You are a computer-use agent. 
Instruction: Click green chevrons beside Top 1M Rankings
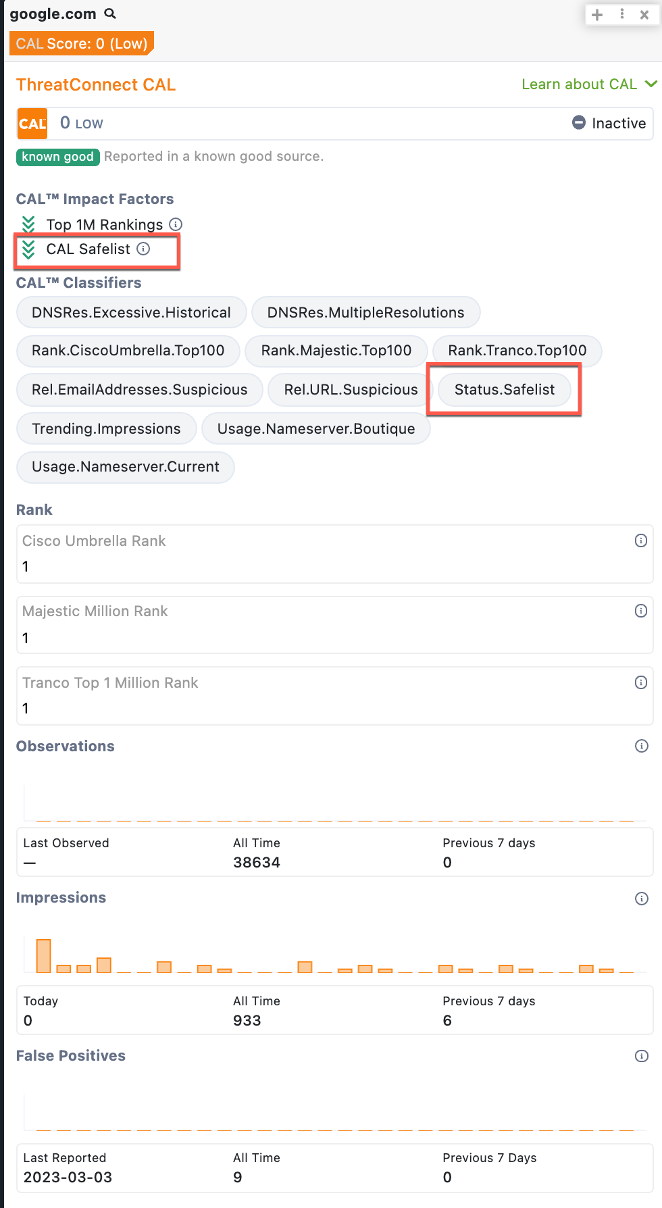click(x=28, y=224)
